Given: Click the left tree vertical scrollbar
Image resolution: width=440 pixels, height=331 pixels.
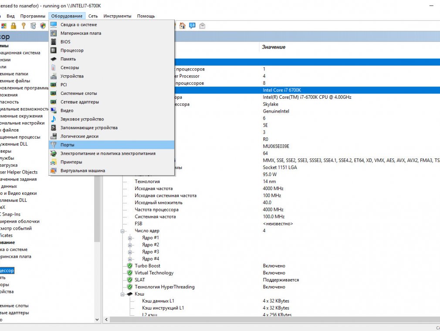Looking at the screenshot, I should [97, 209].
